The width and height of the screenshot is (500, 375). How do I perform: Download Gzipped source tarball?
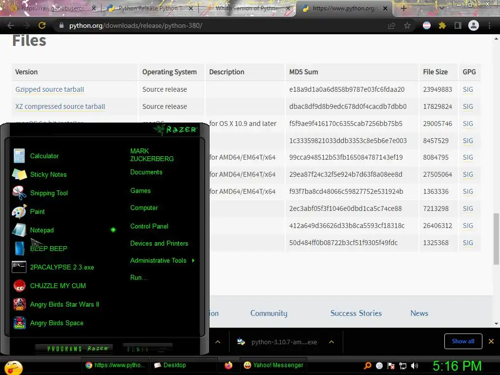pyautogui.click(x=50, y=89)
